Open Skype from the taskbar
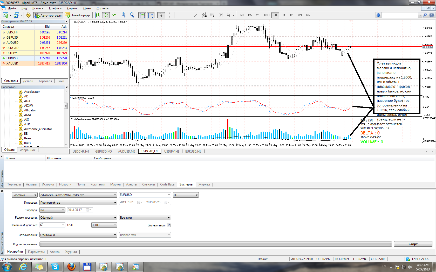The width and height of the screenshot is (436, 272). (55, 267)
